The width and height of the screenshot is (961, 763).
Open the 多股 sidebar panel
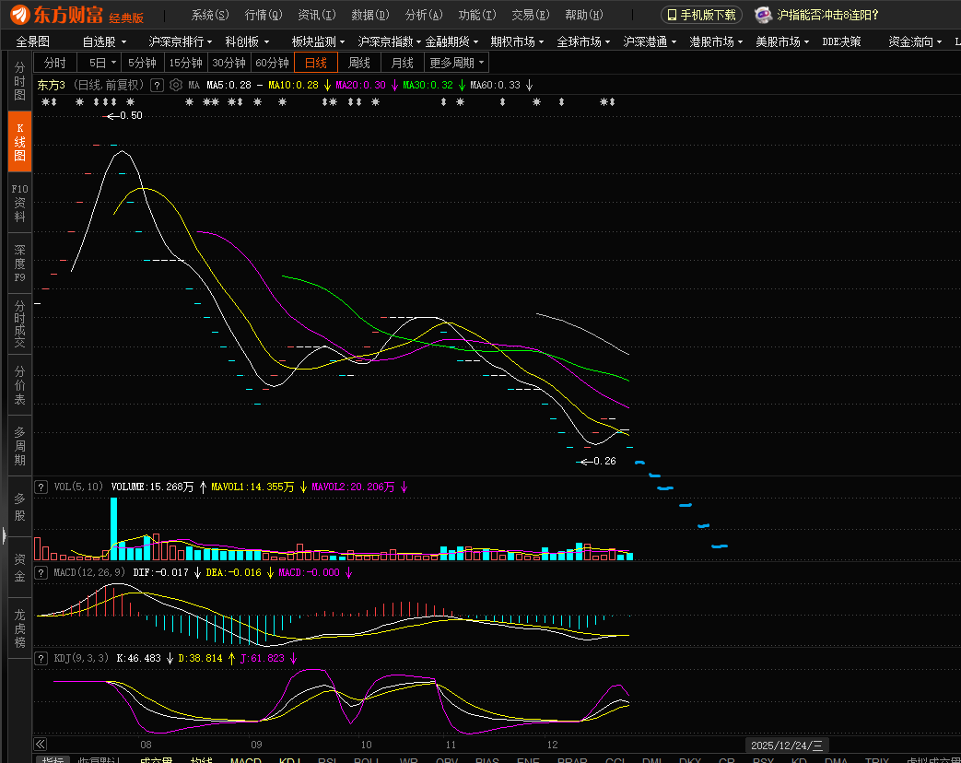(x=19, y=507)
